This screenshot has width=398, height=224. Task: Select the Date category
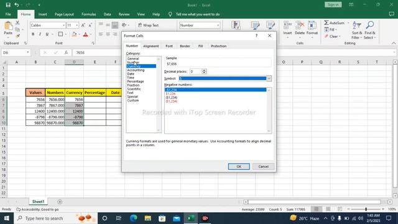(x=131, y=73)
